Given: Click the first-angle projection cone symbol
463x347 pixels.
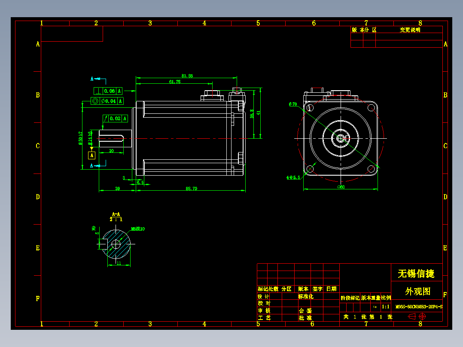Looking at the screenshot, I should 413,317.
